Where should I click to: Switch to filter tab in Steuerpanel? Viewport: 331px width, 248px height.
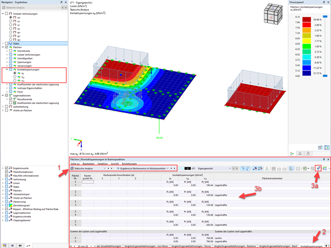pyautogui.click(x=308, y=154)
